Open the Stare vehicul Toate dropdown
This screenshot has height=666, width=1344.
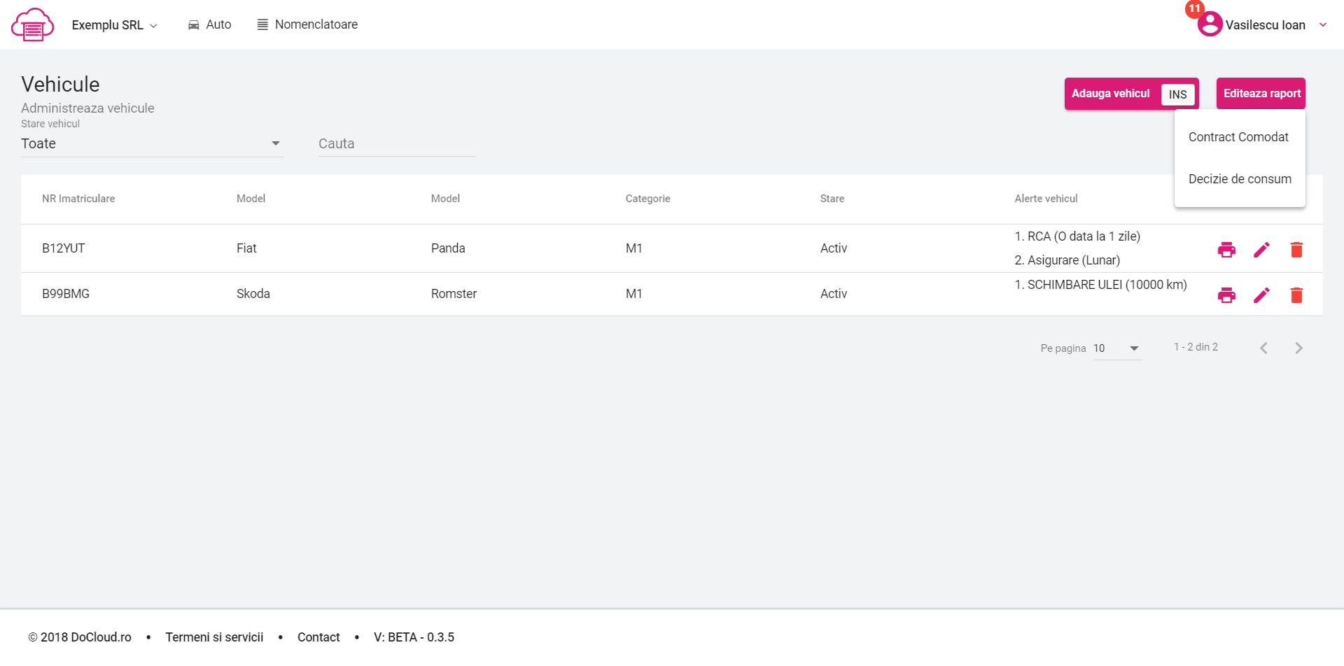152,143
